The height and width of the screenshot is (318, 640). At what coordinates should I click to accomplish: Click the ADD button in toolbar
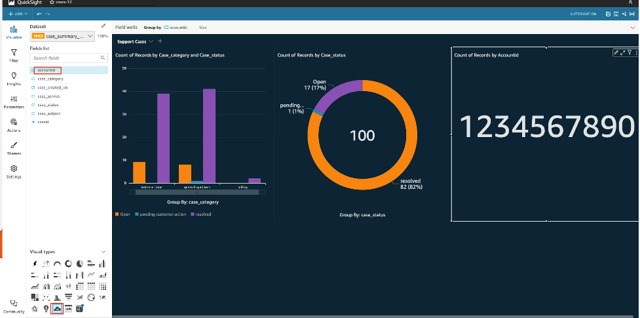coord(18,14)
